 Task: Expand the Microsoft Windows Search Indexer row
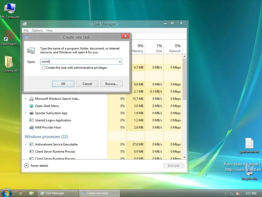coord(26,99)
